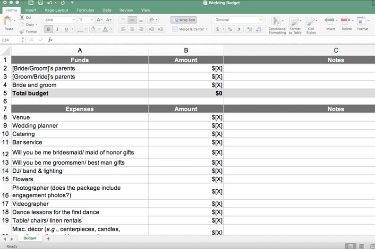Click Insert cells icon

(330, 21)
